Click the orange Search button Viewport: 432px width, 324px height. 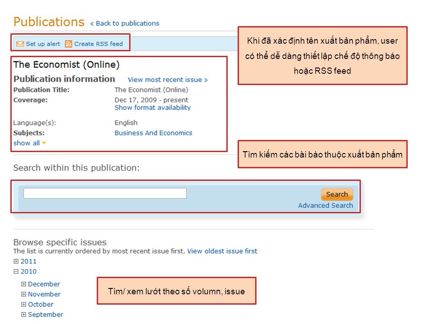pos(337,194)
